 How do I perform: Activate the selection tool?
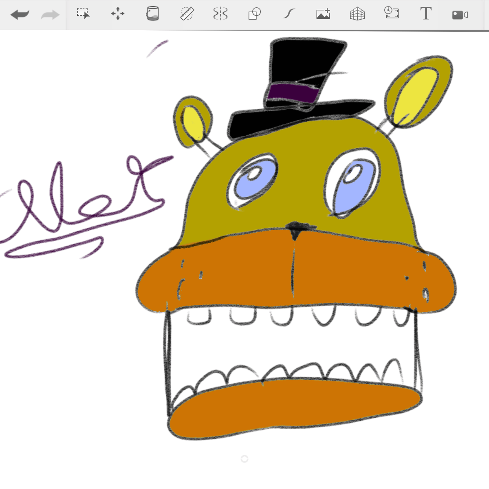[84, 13]
